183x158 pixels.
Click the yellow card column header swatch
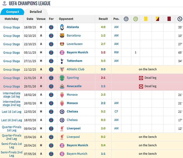click(x=146, y=19)
